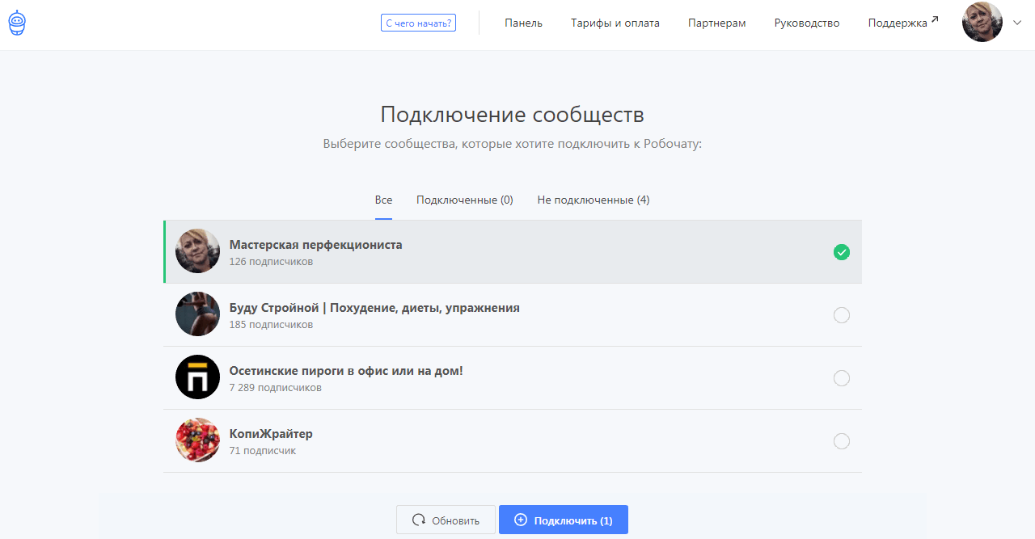Expand the account dropdown chevron near avatar
This screenshot has width=1035, height=539.
[x=1016, y=23]
